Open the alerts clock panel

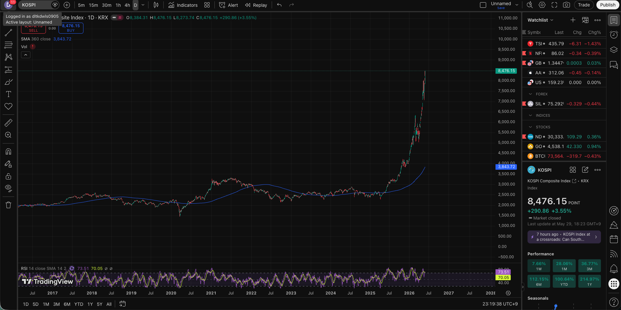[x=614, y=35]
